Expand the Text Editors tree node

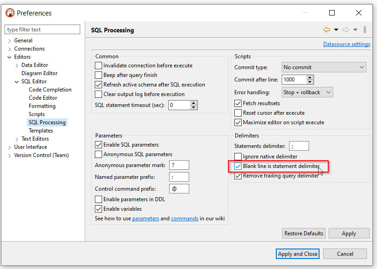tap(16, 138)
